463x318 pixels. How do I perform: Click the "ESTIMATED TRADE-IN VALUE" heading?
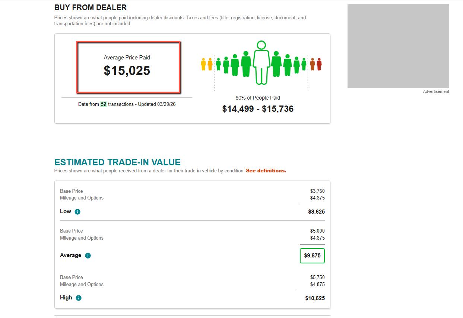[117, 162]
